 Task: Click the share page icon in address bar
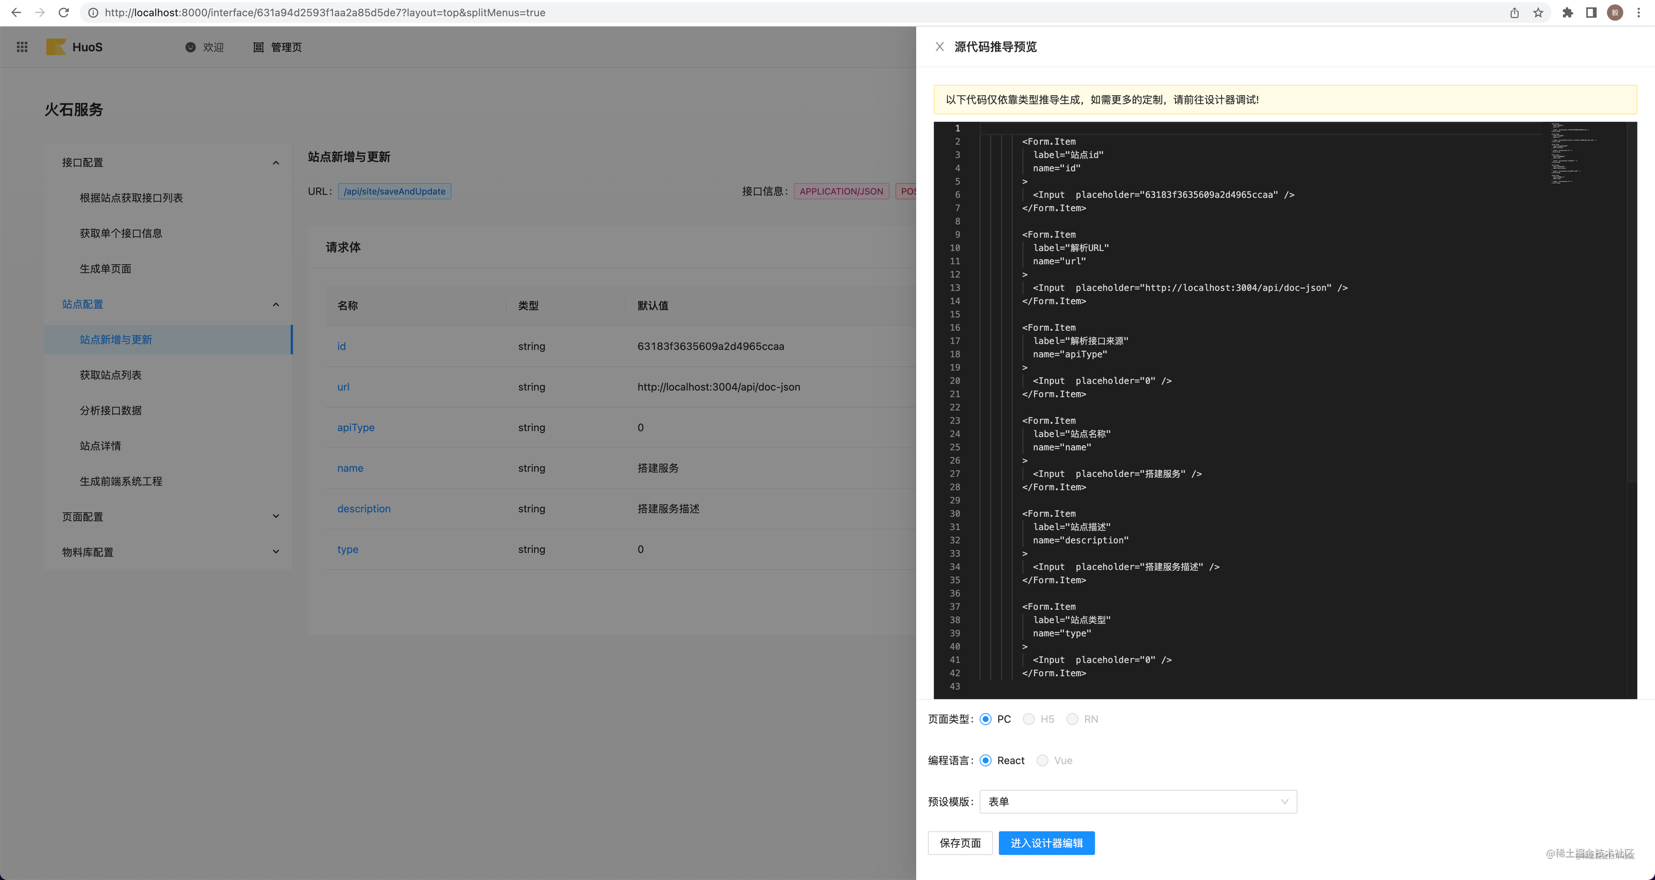coord(1514,12)
